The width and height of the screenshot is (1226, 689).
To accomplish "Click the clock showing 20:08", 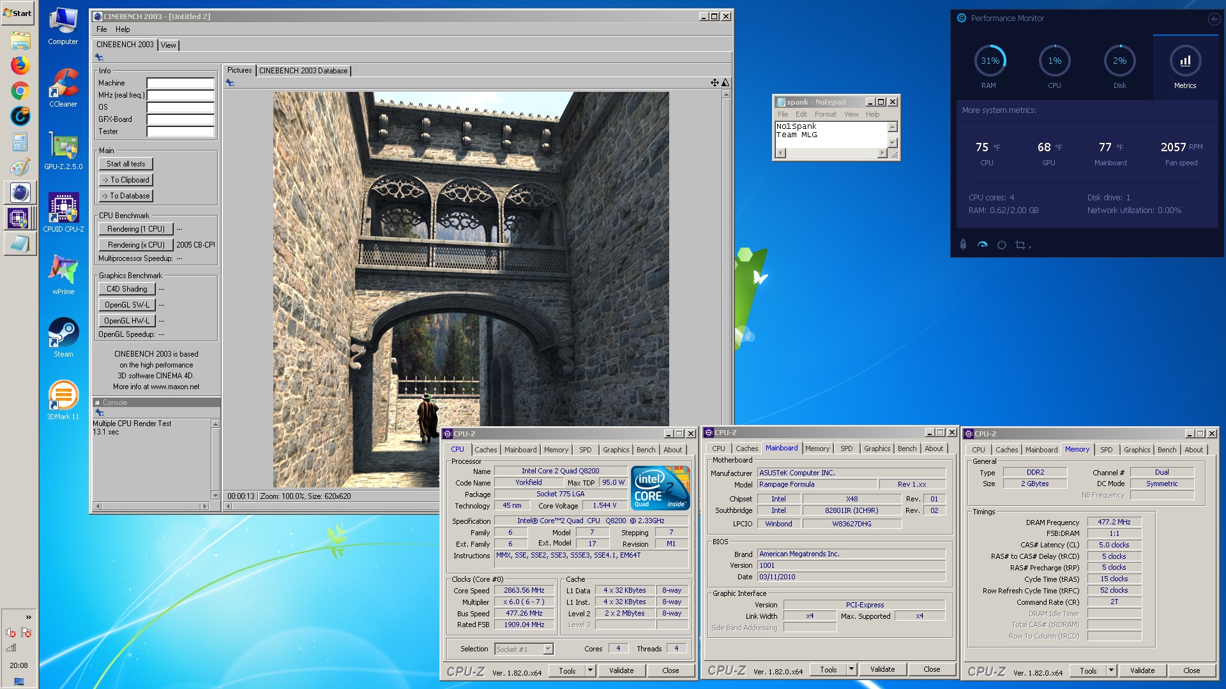I will (19, 665).
